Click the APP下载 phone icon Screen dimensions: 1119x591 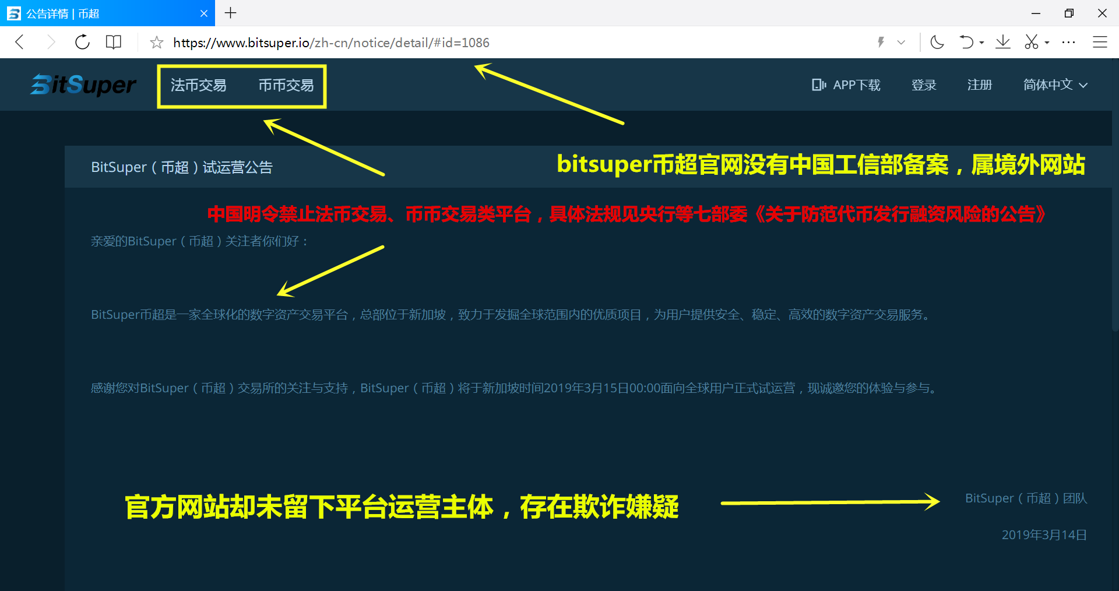click(819, 85)
